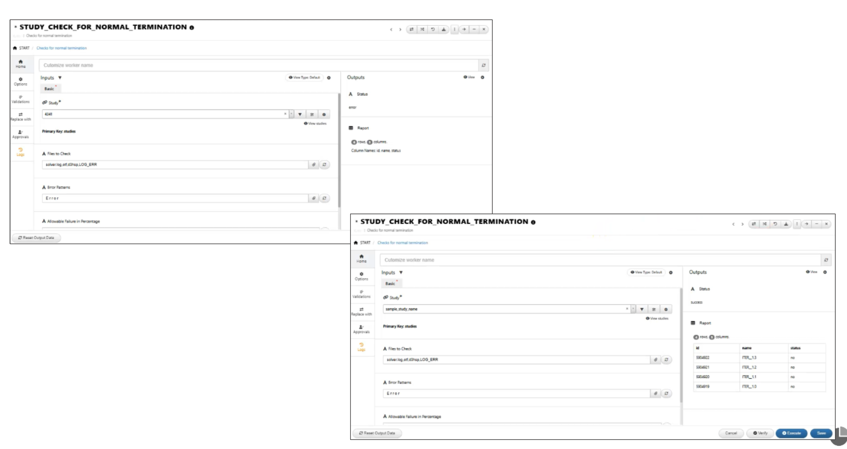Expand the Inputs dropdown arrow in the 4341 window

(x=60, y=78)
